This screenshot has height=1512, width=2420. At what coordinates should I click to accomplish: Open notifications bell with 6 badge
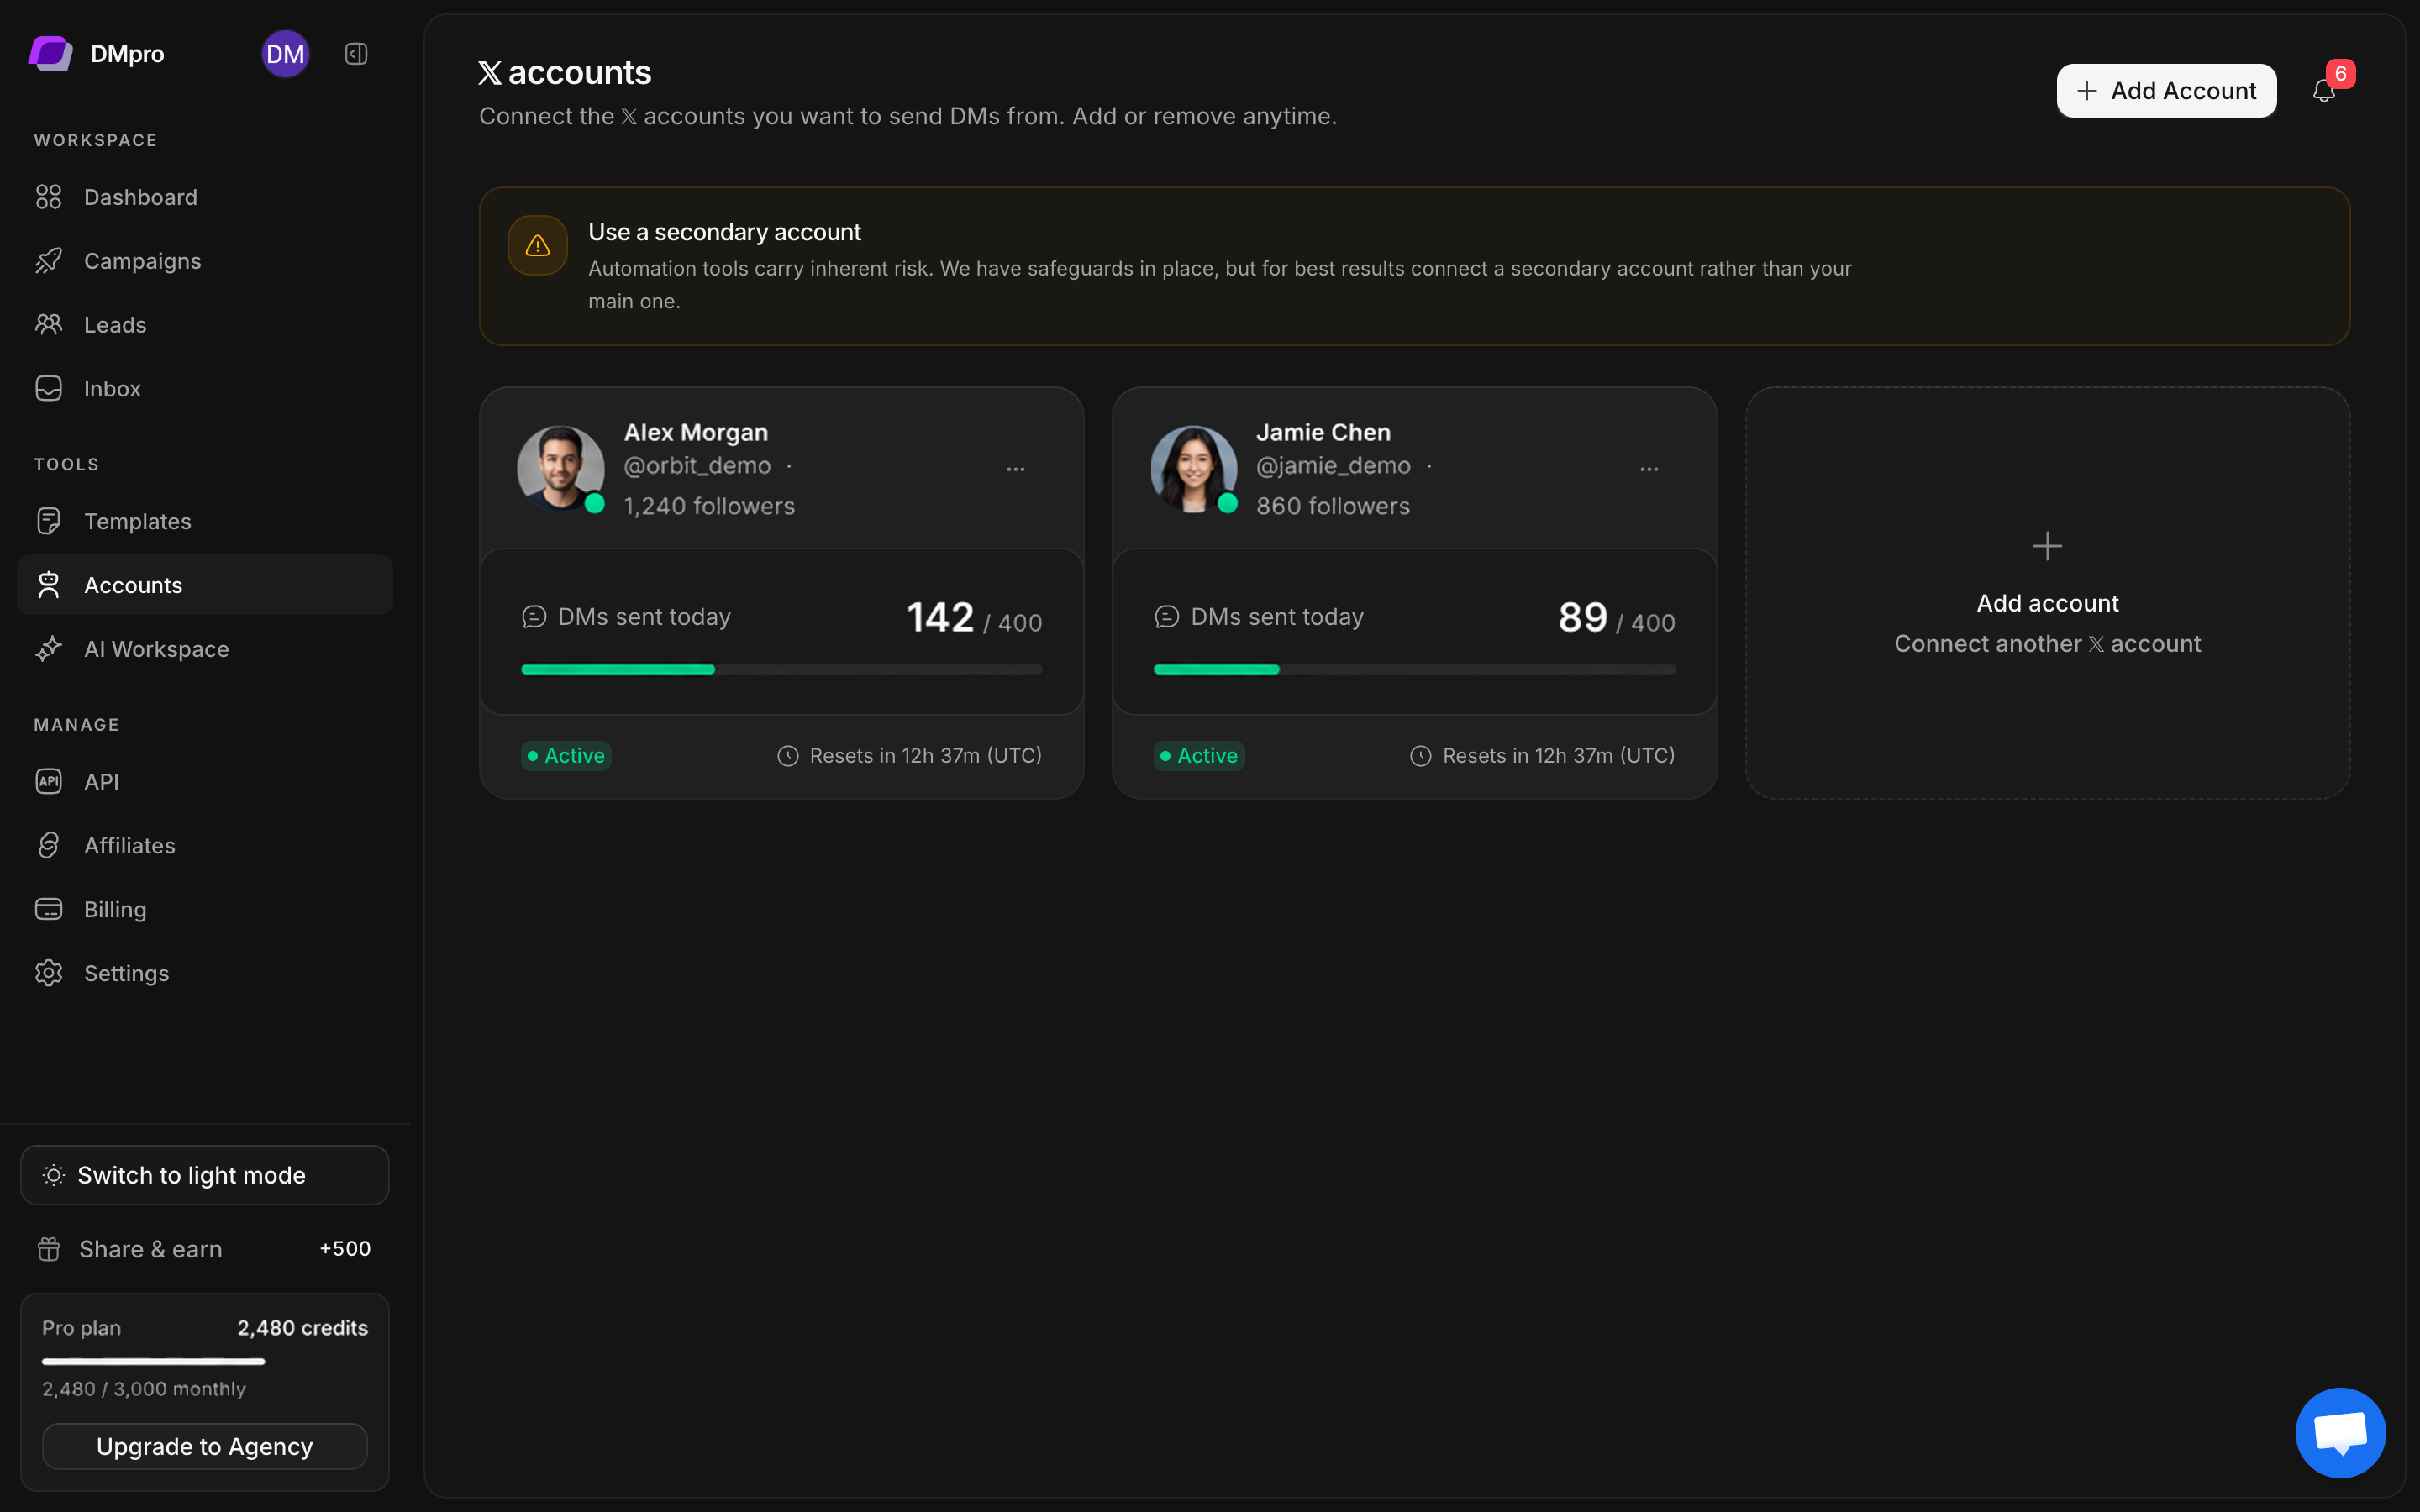click(2325, 91)
